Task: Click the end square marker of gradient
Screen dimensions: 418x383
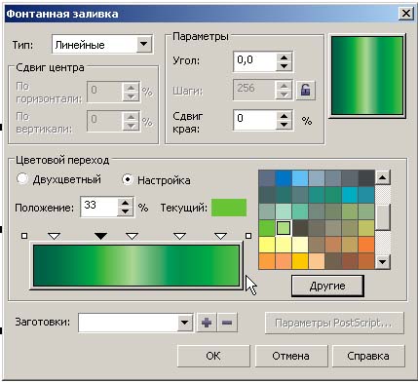Action: (248, 236)
